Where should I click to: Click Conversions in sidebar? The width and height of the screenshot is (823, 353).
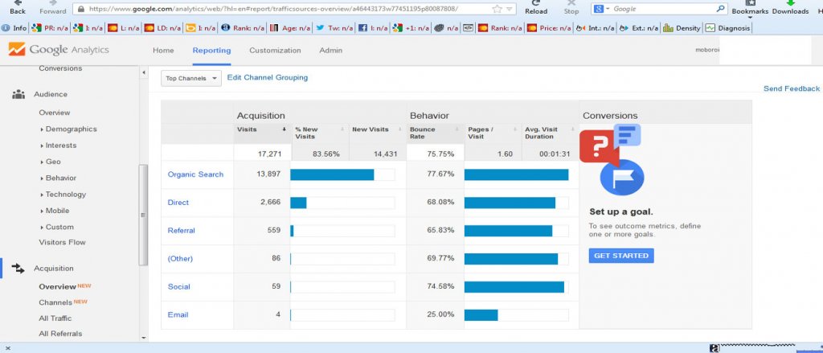(60, 68)
